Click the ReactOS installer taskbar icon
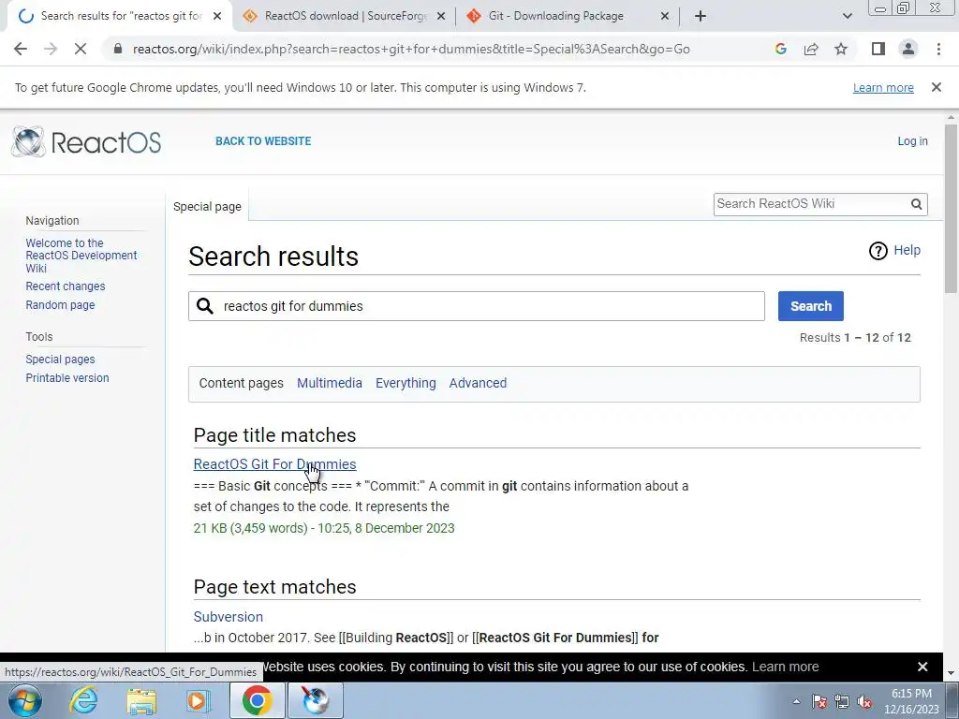The height and width of the screenshot is (719, 959). (316, 700)
